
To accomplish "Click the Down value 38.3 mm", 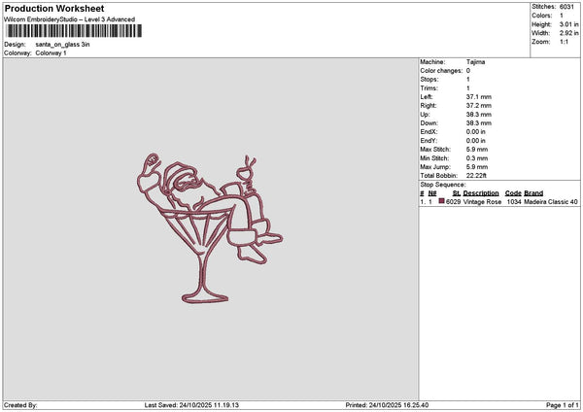I will [x=479, y=123].
